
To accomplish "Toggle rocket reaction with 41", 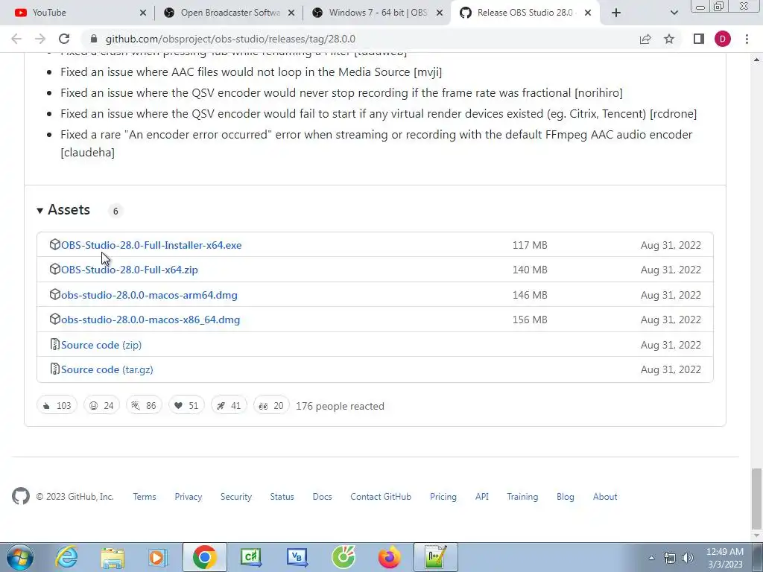I will coord(229,406).
